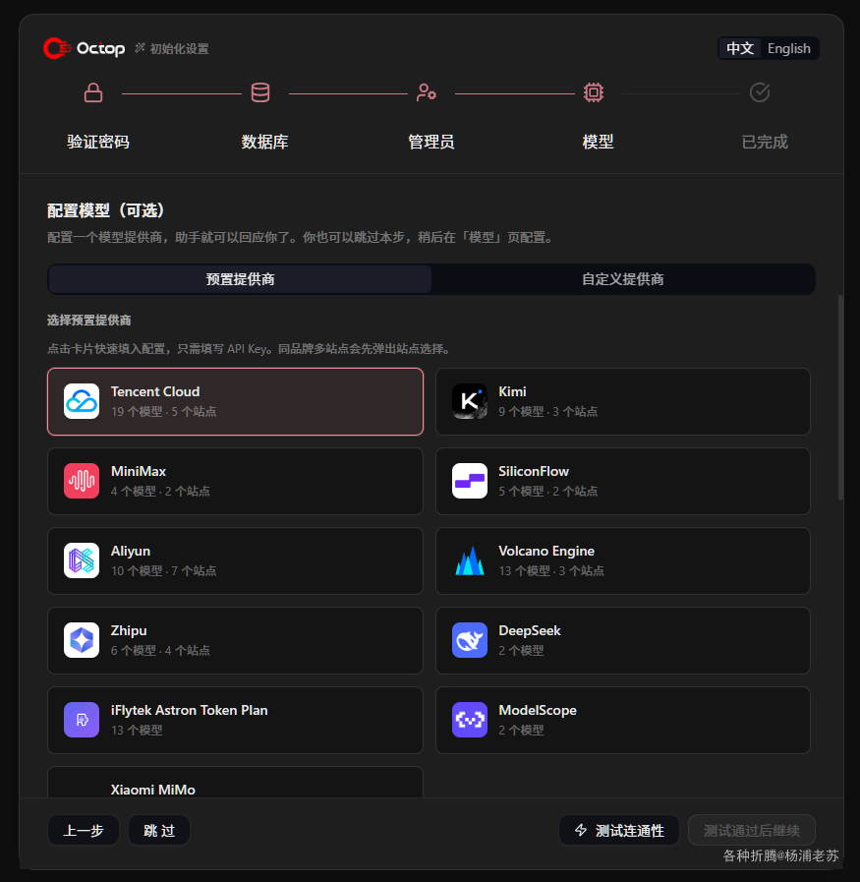860x882 pixels.
Task: Choose the Zhipu provider name
Action: tap(129, 631)
